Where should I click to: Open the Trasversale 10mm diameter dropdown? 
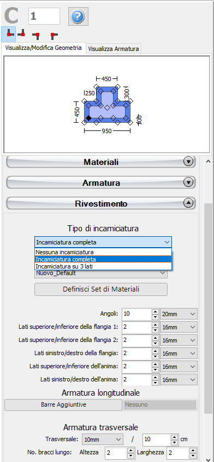[102, 440]
